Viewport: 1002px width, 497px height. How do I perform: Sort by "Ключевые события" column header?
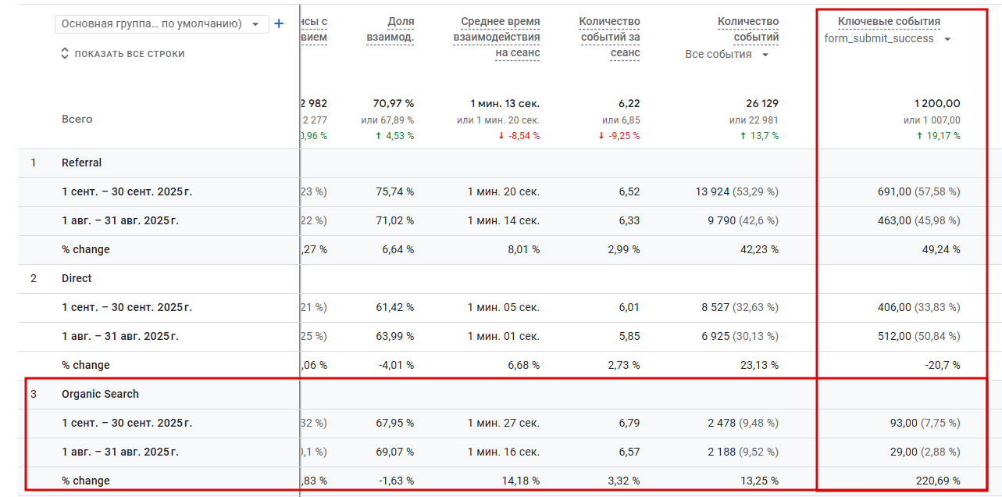click(889, 22)
